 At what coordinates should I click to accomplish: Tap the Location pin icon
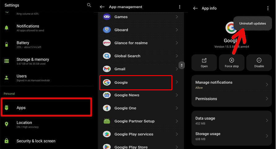6,124
